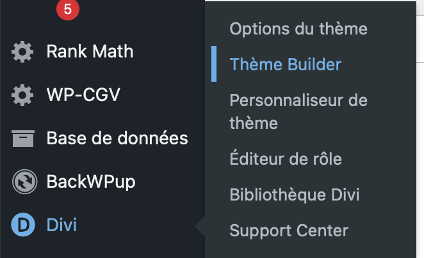Image resolution: width=424 pixels, height=258 pixels.
Task: Click the blue Divi D logo icon
Action: coord(23,225)
